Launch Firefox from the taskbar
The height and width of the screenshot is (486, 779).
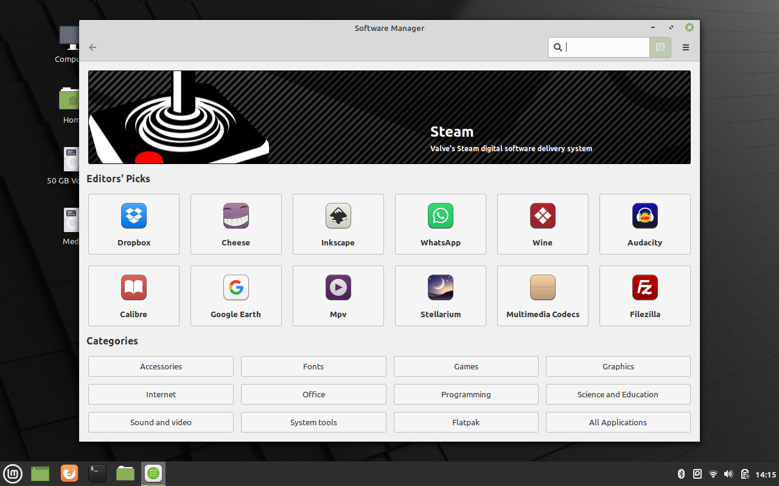click(69, 473)
